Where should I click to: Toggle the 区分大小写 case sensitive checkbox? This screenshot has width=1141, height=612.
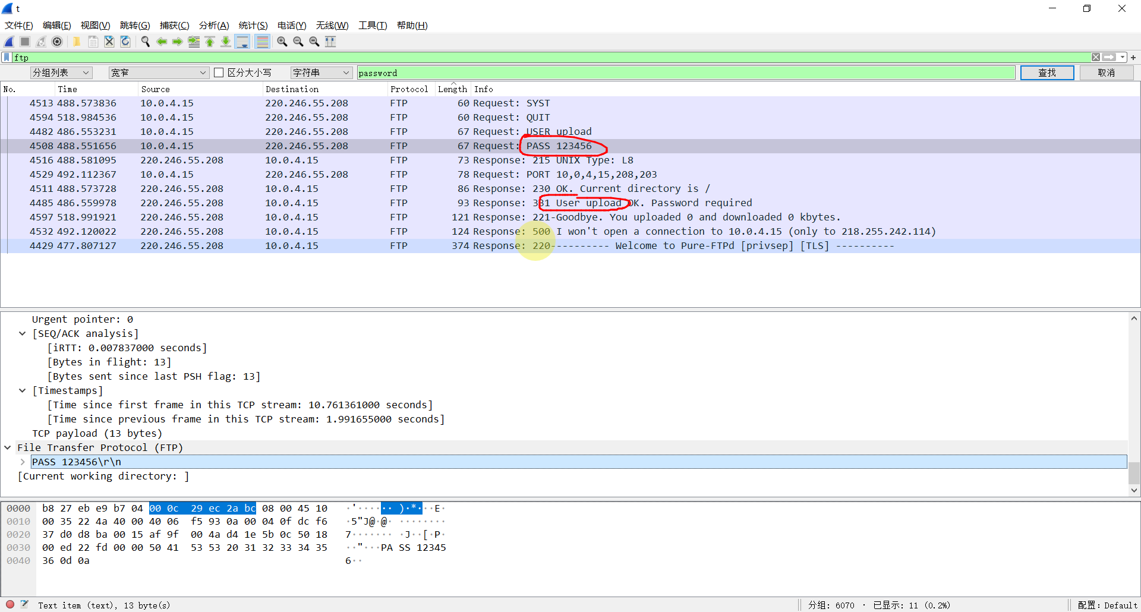[219, 72]
